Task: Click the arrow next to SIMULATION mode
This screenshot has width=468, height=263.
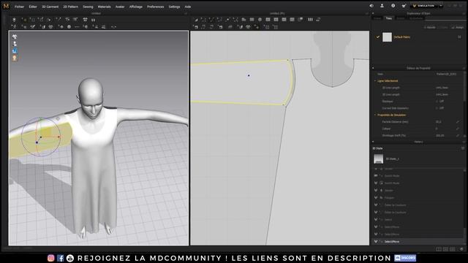Action: point(441,6)
